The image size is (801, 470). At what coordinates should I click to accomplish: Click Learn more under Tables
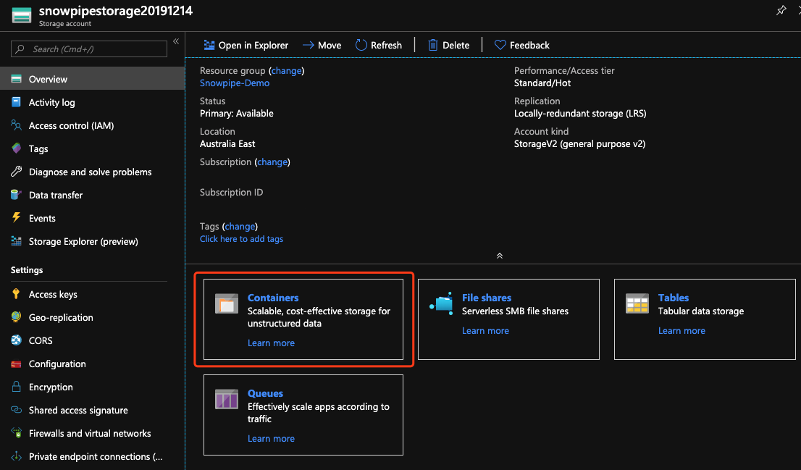[682, 330]
